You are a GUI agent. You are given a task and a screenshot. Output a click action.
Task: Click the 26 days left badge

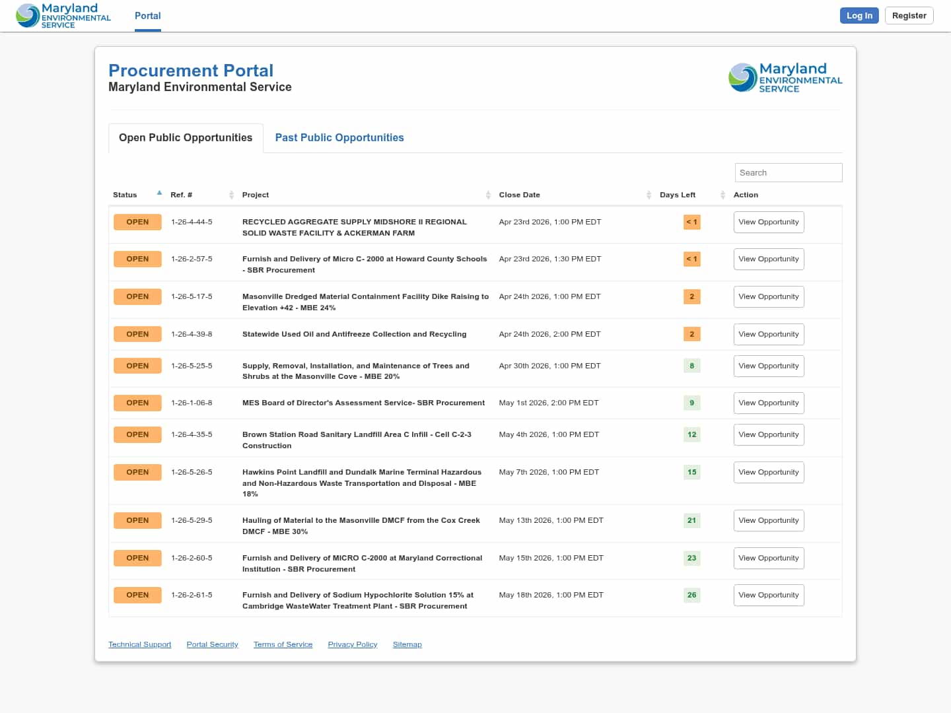(691, 595)
